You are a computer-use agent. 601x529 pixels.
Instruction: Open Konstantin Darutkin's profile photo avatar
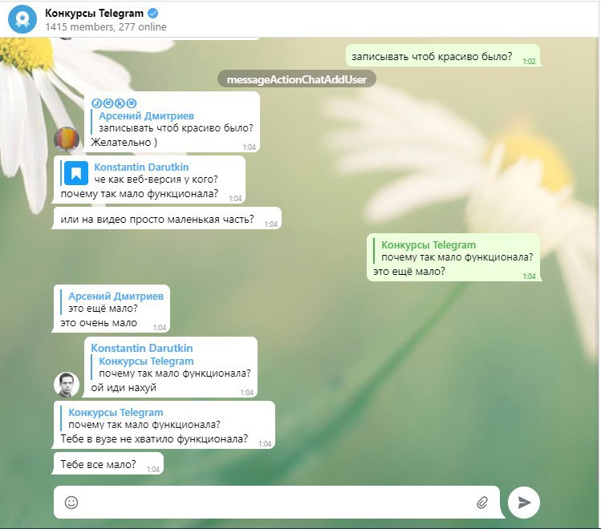pyautogui.click(x=67, y=384)
